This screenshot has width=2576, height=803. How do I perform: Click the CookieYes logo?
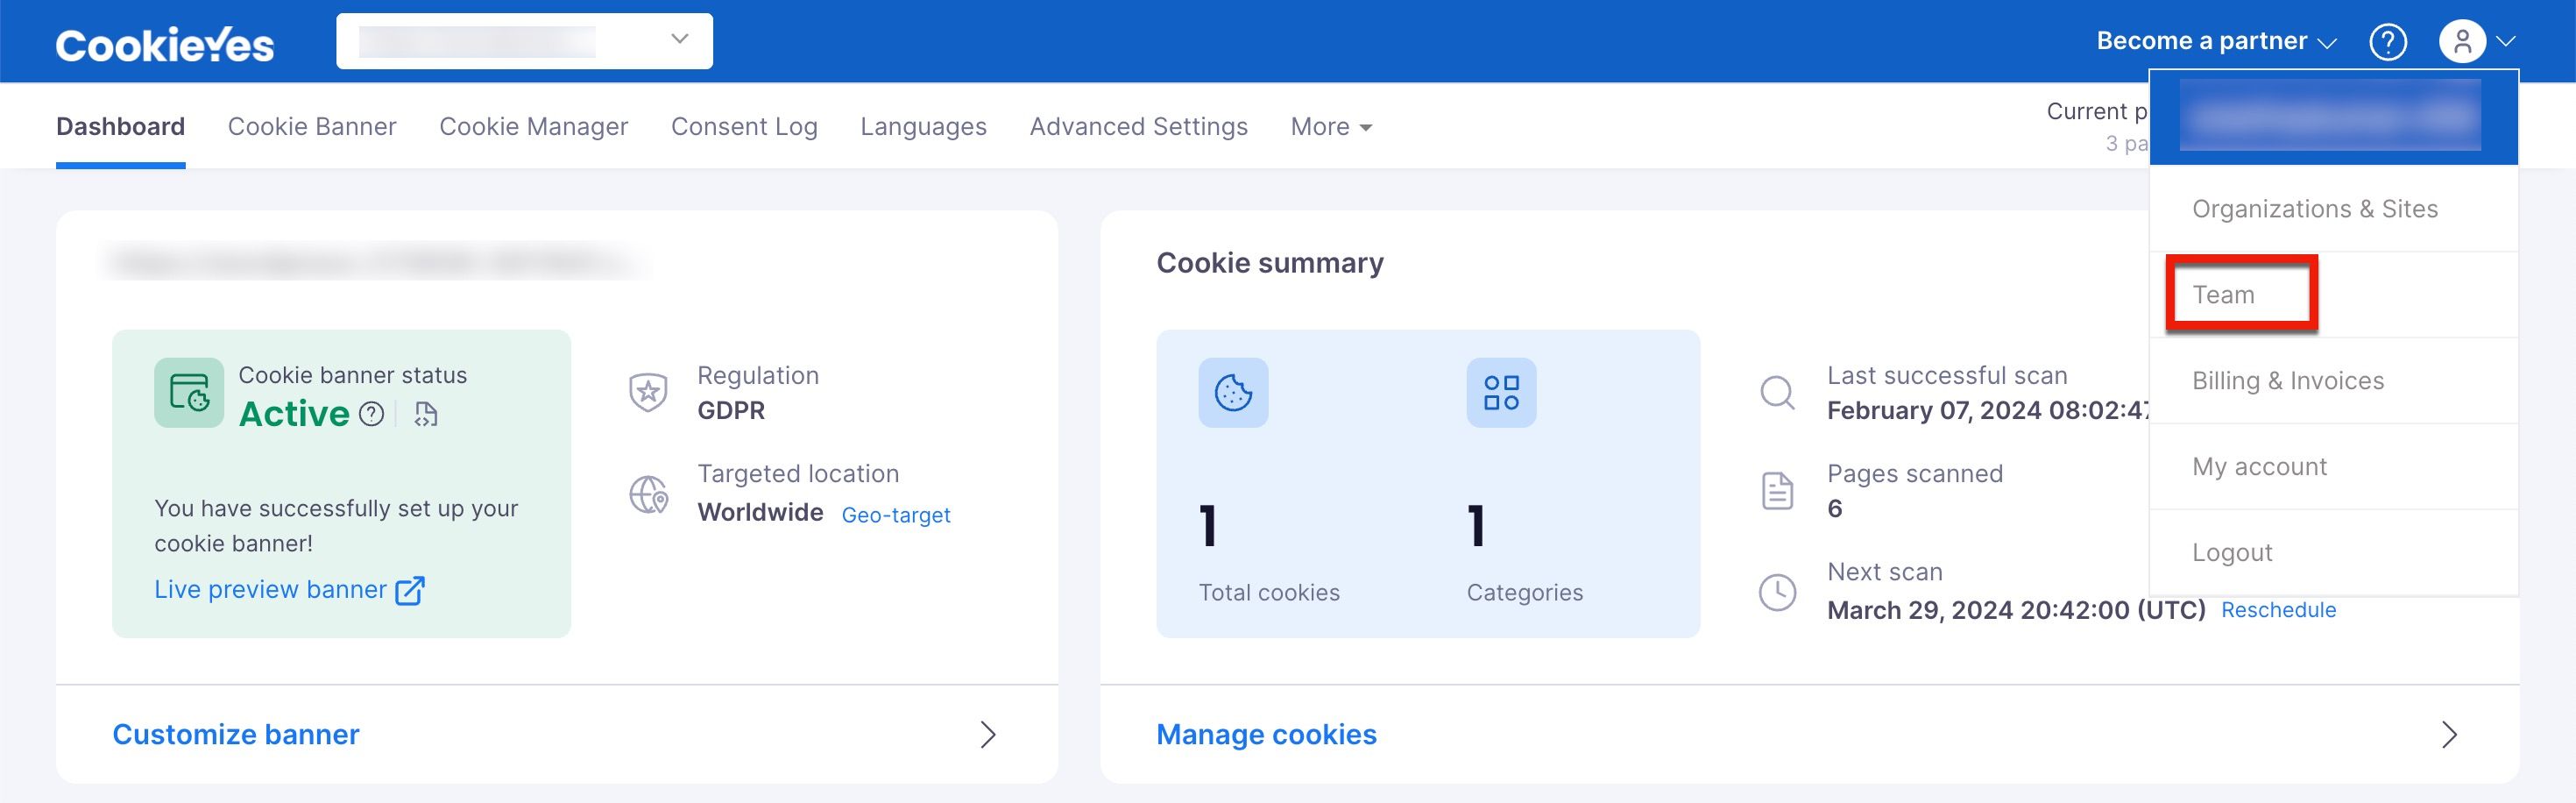165,44
